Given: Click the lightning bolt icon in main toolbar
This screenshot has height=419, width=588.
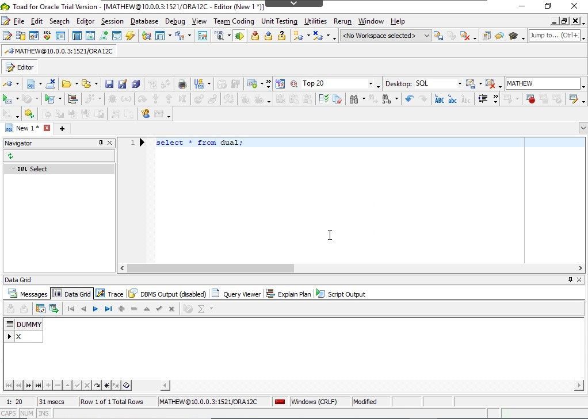Looking at the screenshot, I should [130, 36].
